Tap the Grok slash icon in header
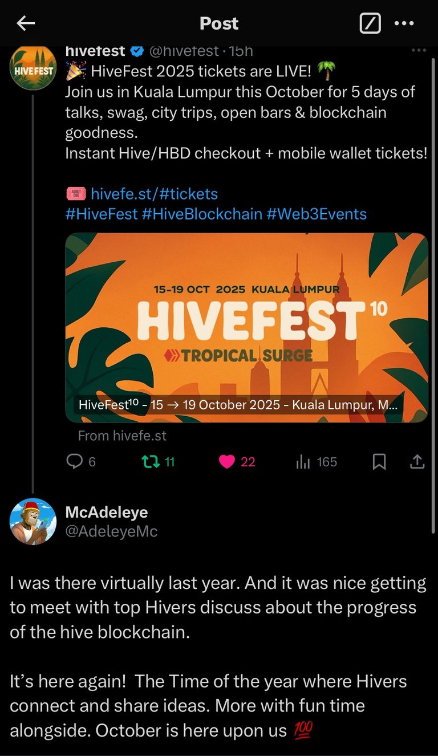Screen dimensions: 438x756 pyautogui.click(x=370, y=23)
